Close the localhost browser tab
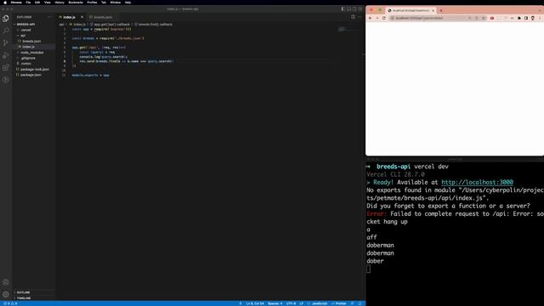The image size is (544, 306). (x=433, y=10)
